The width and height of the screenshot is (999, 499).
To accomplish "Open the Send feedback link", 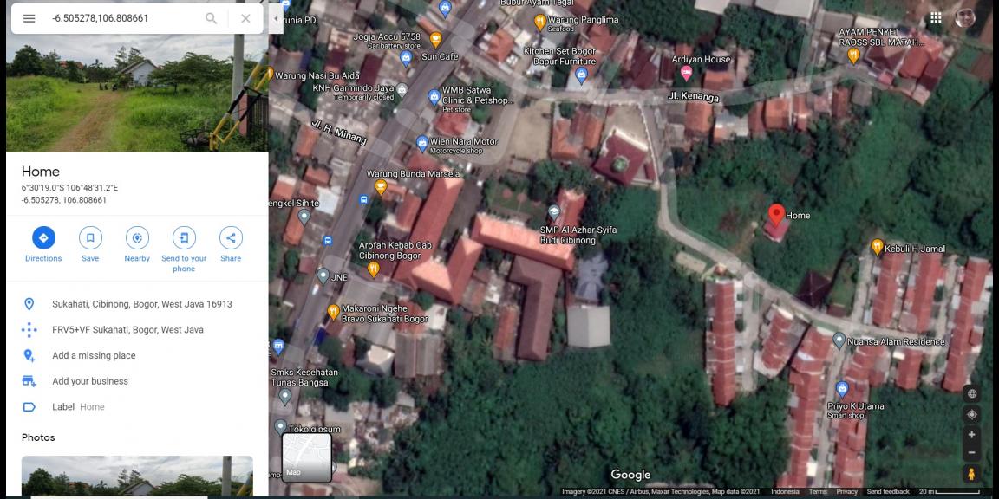I will pyautogui.click(x=886, y=490).
